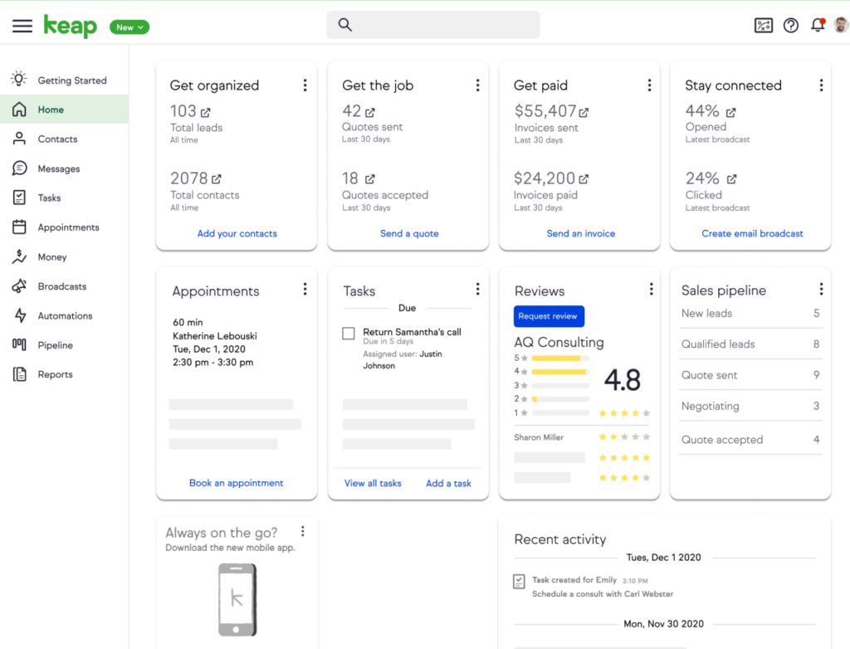
Task: Open the Get organized card options menu
Action: tap(305, 85)
